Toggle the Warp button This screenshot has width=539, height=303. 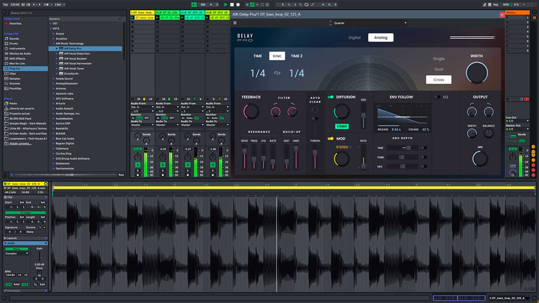(16, 249)
